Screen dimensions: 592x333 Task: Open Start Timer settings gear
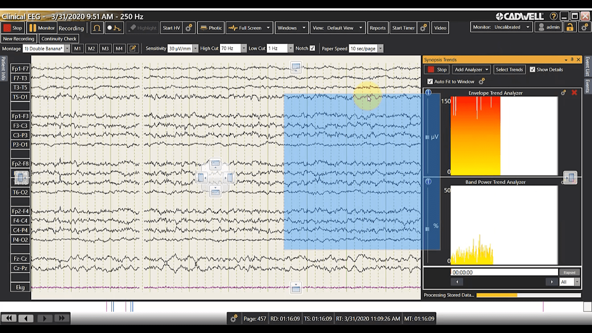pyautogui.click(x=423, y=28)
